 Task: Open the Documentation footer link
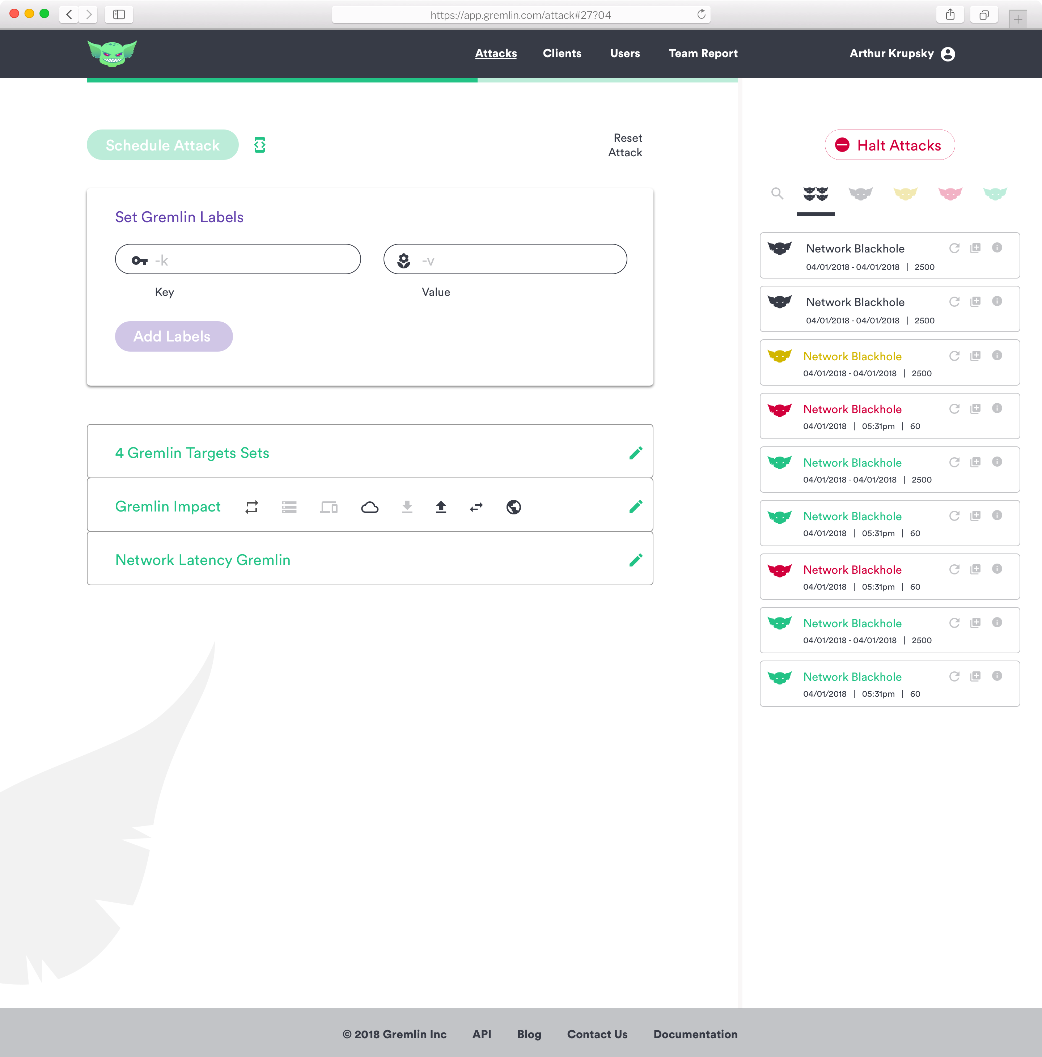(696, 1034)
